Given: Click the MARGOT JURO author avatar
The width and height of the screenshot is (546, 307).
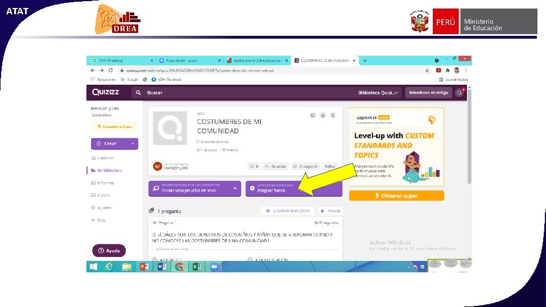Looking at the screenshot, I should (x=158, y=167).
